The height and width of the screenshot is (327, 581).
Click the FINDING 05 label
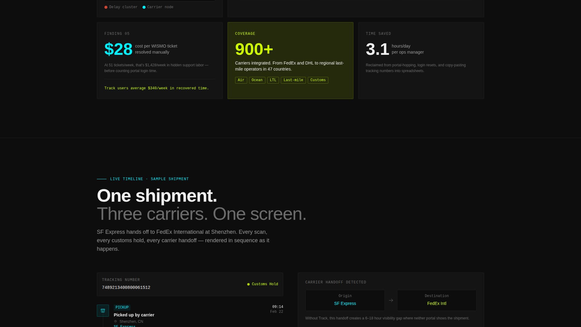117,34
